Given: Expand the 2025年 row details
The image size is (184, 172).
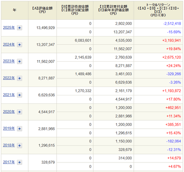Looking at the screenshot, I should [x=20, y=28].
